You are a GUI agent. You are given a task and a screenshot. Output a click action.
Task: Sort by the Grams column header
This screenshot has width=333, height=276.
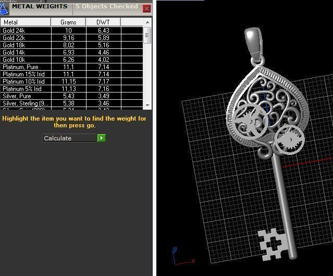tap(68, 22)
